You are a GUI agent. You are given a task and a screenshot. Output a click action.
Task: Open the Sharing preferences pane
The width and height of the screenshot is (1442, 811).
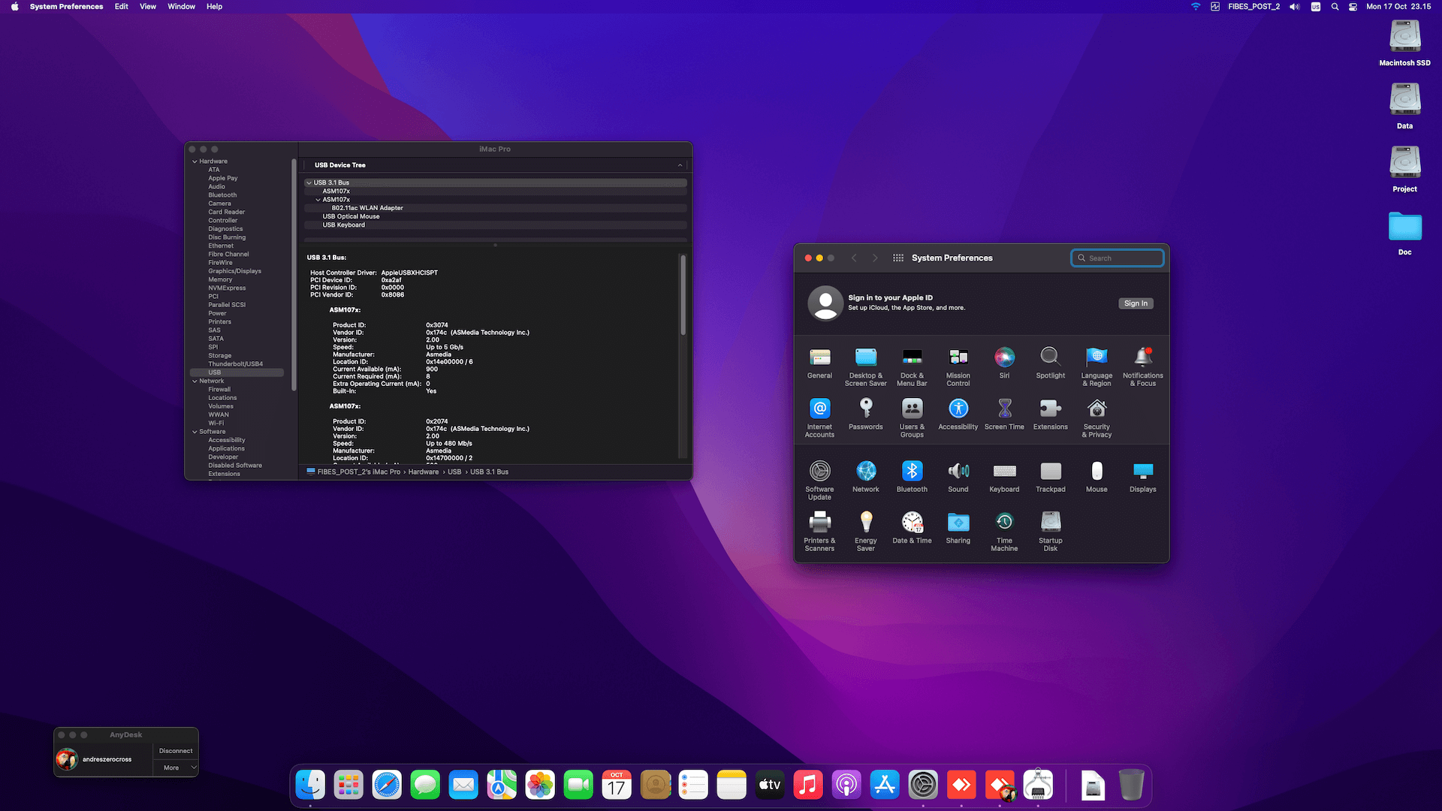(x=958, y=528)
